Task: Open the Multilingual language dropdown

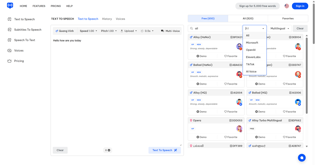Action: 280,29
